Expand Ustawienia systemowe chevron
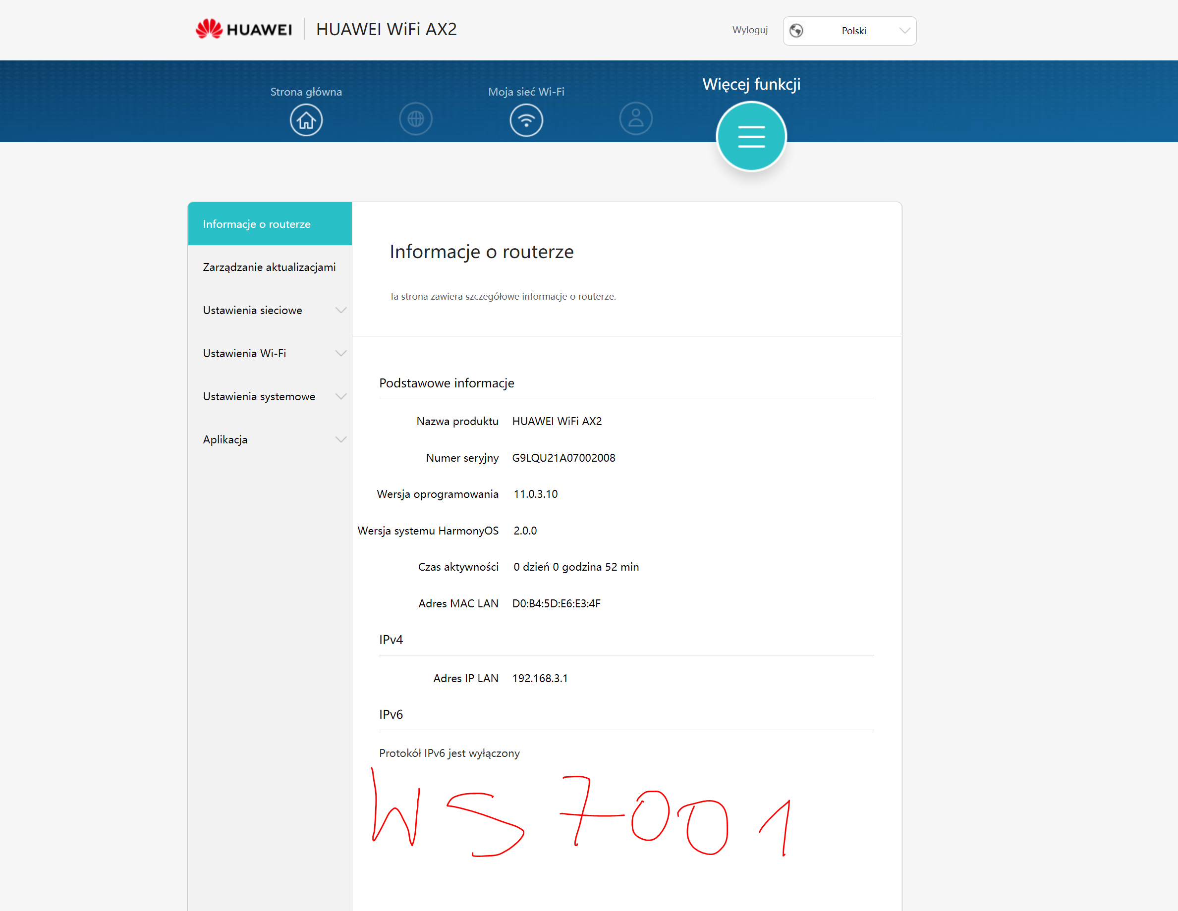The width and height of the screenshot is (1178, 911). [x=341, y=397]
